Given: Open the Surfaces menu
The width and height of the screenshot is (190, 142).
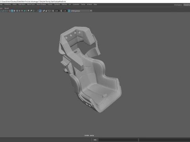Looking at the screenshot, I should (57, 4).
